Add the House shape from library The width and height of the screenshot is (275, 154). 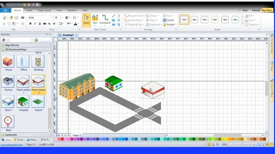[8, 63]
